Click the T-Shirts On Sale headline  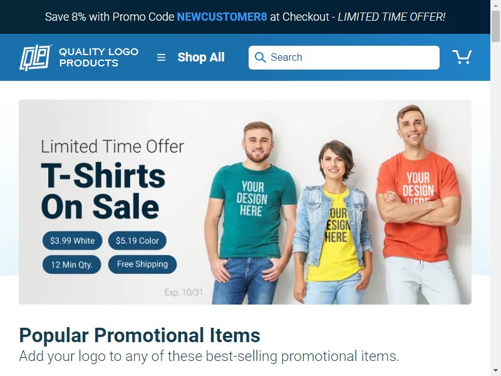tap(103, 191)
